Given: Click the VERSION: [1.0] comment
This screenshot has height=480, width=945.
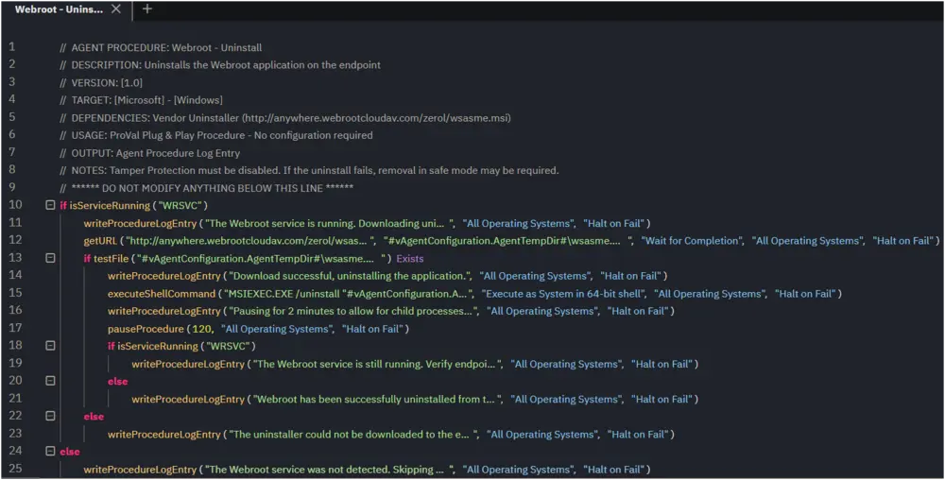Looking at the screenshot, I should (101, 82).
